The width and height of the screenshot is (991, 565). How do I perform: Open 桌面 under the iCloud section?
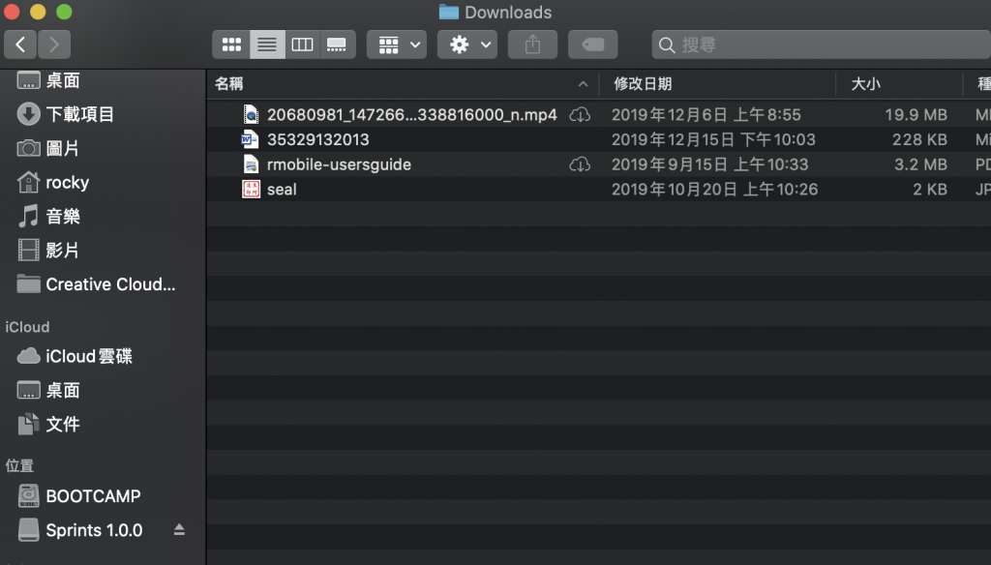tap(63, 390)
